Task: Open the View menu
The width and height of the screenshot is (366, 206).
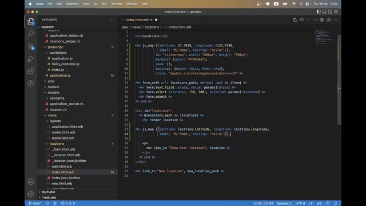Action: coord(86,4)
